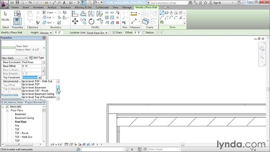Click the Favorites star icon
Screen dimensions: 270x152
point(205,3)
